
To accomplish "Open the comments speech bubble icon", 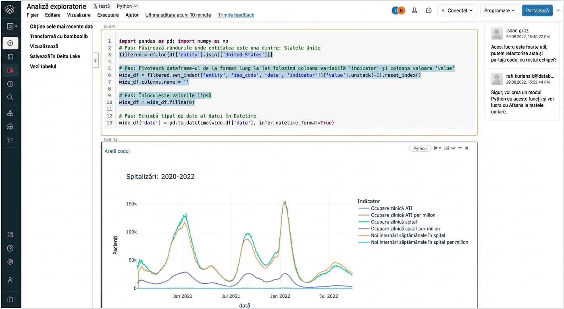I will pos(429,10).
